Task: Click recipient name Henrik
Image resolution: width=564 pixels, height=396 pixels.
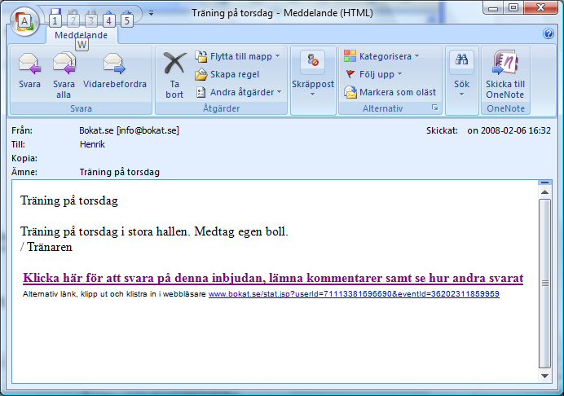Action: [x=92, y=144]
